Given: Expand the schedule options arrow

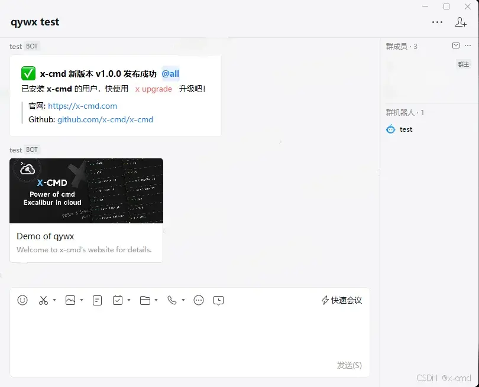Looking at the screenshot, I should point(129,300).
